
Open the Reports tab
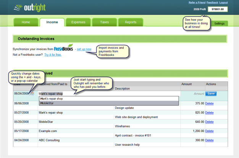131,22
